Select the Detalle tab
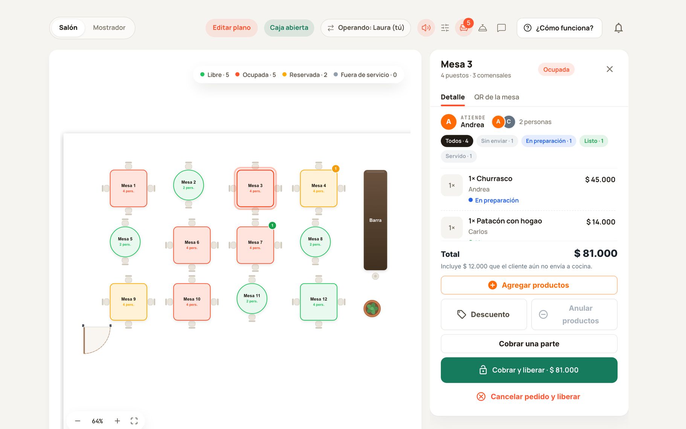The image size is (686, 429). click(x=453, y=97)
